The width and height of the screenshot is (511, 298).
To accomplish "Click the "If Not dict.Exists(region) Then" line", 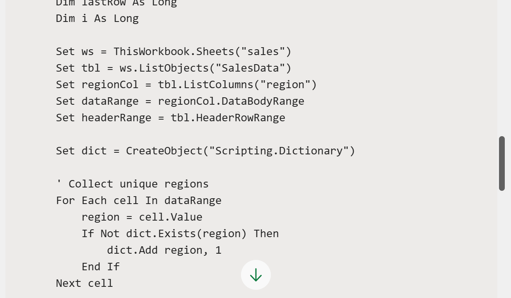I will pos(180,234).
